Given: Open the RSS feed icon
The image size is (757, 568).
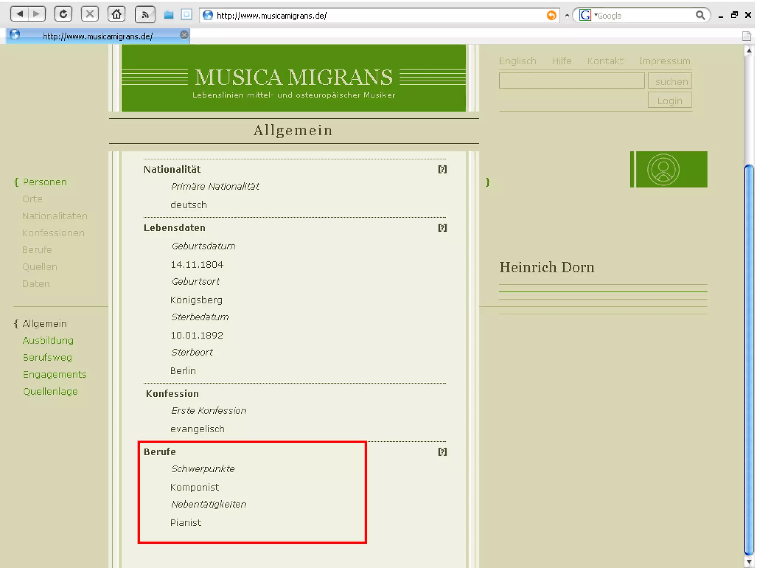Looking at the screenshot, I should click(x=145, y=15).
